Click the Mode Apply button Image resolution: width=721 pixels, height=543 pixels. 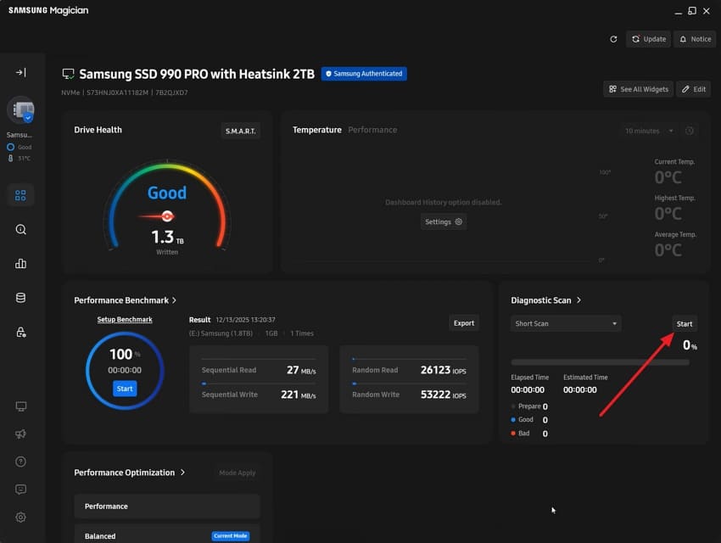pyautogui.click(x=238, y=473)
